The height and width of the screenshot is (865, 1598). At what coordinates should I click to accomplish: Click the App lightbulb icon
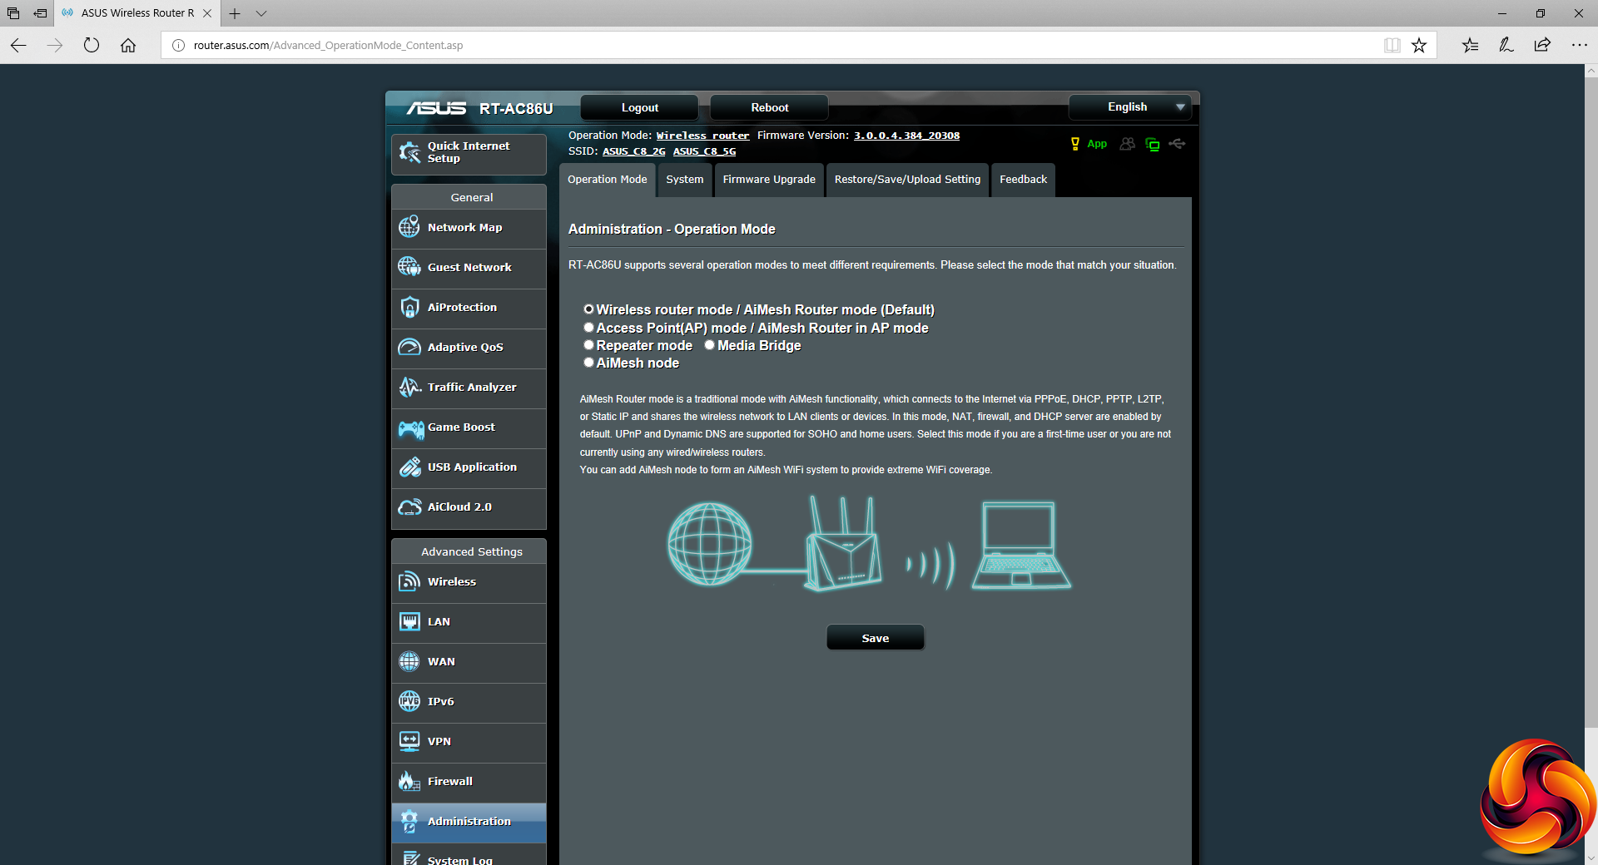(x=1075, y=144)
